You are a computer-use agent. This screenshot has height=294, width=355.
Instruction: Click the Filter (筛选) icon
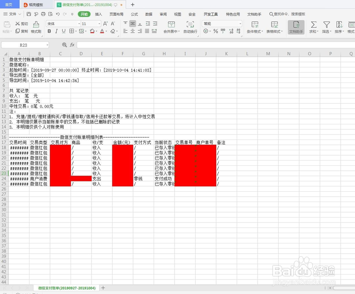click(327, 24)
